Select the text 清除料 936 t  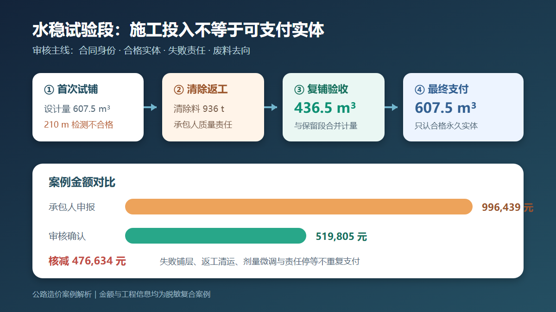(x=199, y=109)
